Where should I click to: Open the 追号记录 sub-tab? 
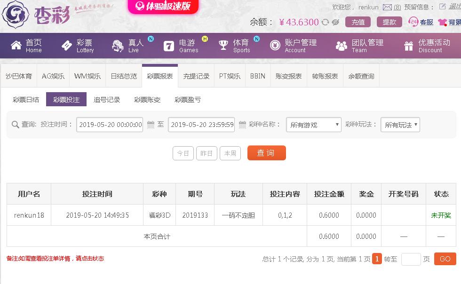pos(107,100)
